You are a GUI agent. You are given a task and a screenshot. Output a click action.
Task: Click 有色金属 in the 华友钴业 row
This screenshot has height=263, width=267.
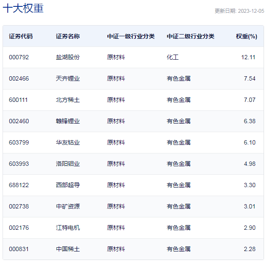pos(178,142)
